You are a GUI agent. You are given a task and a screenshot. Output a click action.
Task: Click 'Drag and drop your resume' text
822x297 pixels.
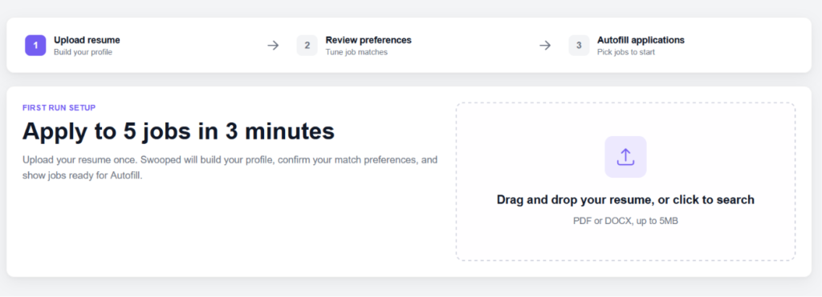625,200
